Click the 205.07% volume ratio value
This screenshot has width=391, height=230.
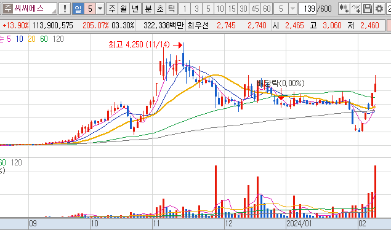click(95, 25)
